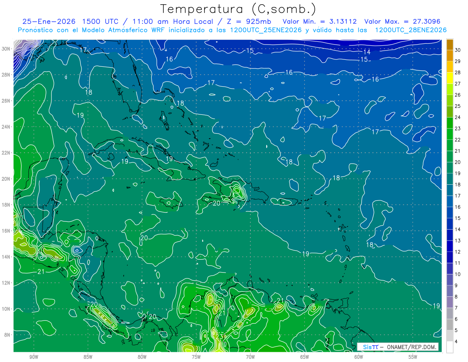
Task: Click the 80W longitude axis label
Action: tap(142, 357)
